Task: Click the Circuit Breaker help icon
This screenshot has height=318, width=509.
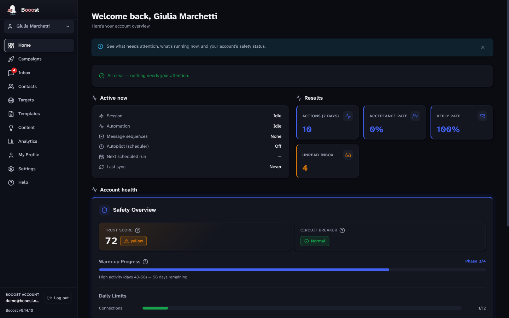Action: 342,230
